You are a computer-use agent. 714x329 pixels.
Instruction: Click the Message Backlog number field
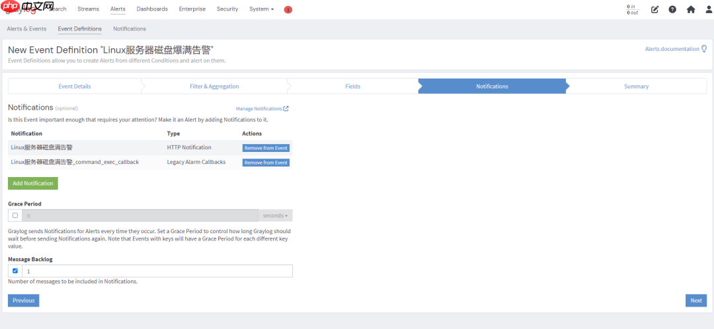[157, 271]
